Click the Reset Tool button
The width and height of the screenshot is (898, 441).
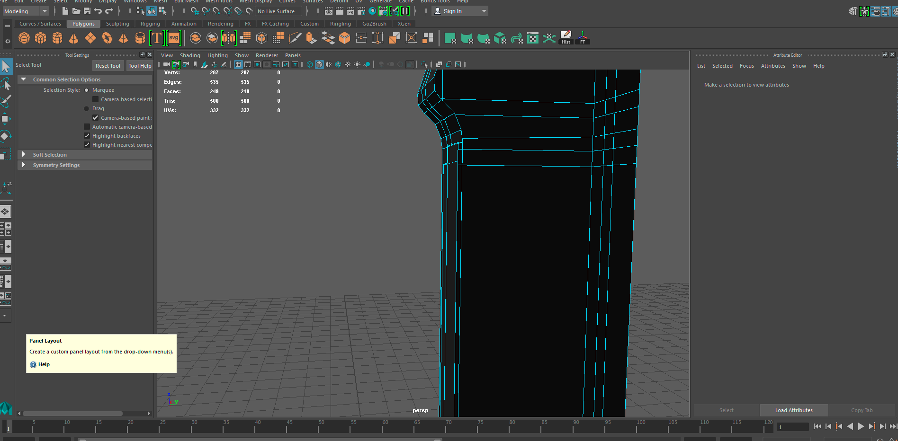pos(108,66)
